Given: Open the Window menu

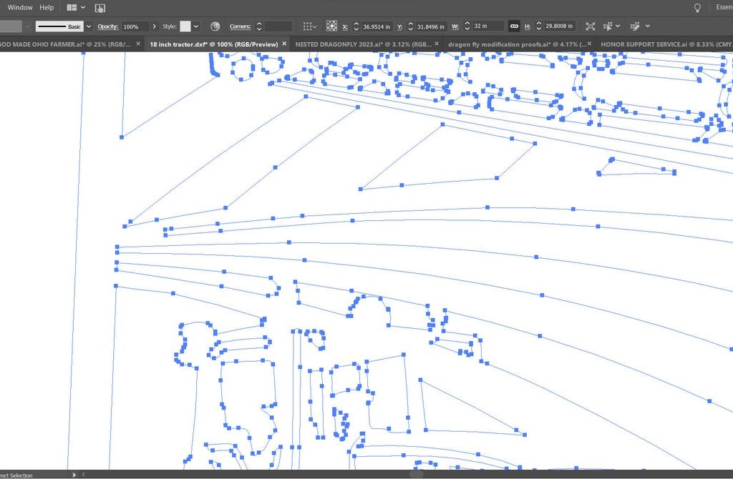Looking at the screenshot, I should click(20, 8).
